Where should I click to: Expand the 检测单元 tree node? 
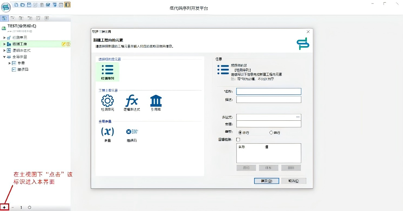point(4,37)
